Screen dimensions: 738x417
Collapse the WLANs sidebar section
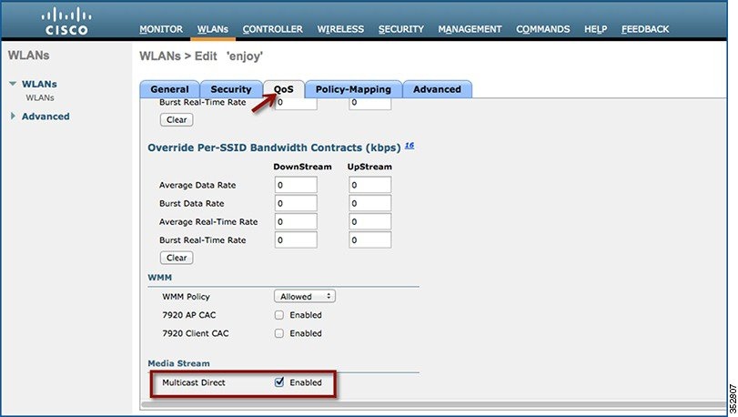13,84
